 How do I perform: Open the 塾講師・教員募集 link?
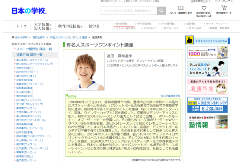[x=219, y=28]
